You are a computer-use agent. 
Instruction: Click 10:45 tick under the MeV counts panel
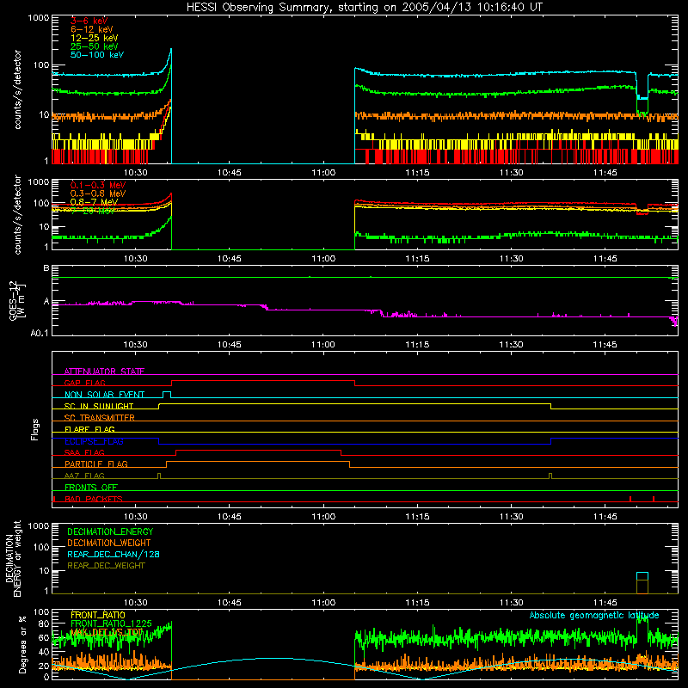click(230, 259)
